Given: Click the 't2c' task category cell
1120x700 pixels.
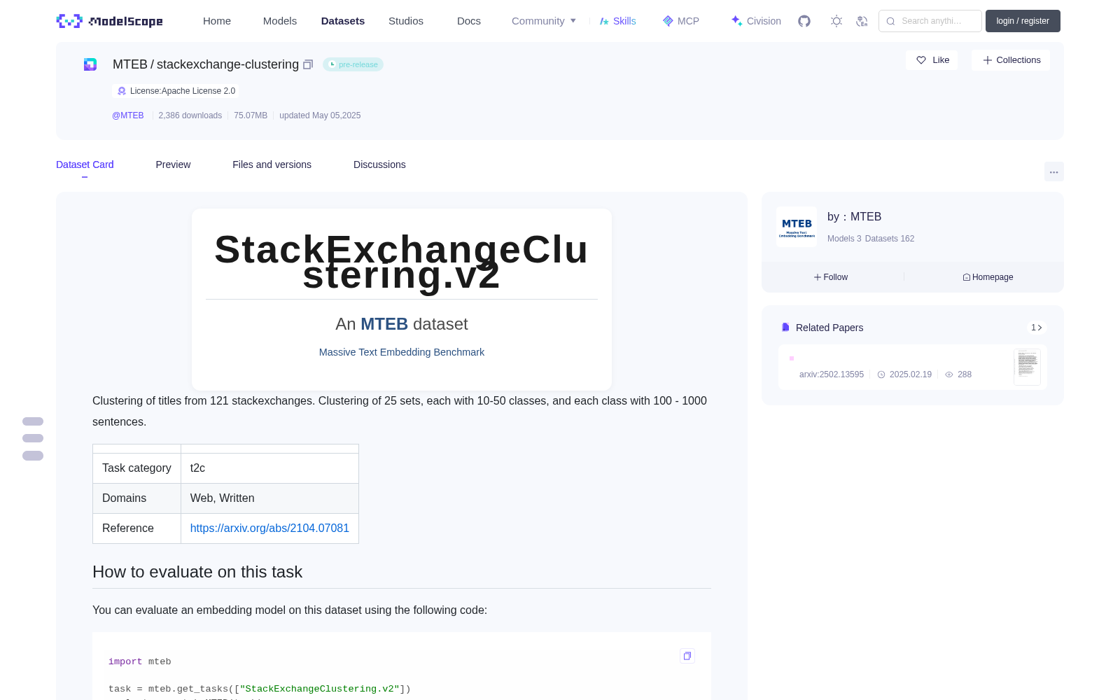Looking at the screenshot, I should click(x=269, y=468).
